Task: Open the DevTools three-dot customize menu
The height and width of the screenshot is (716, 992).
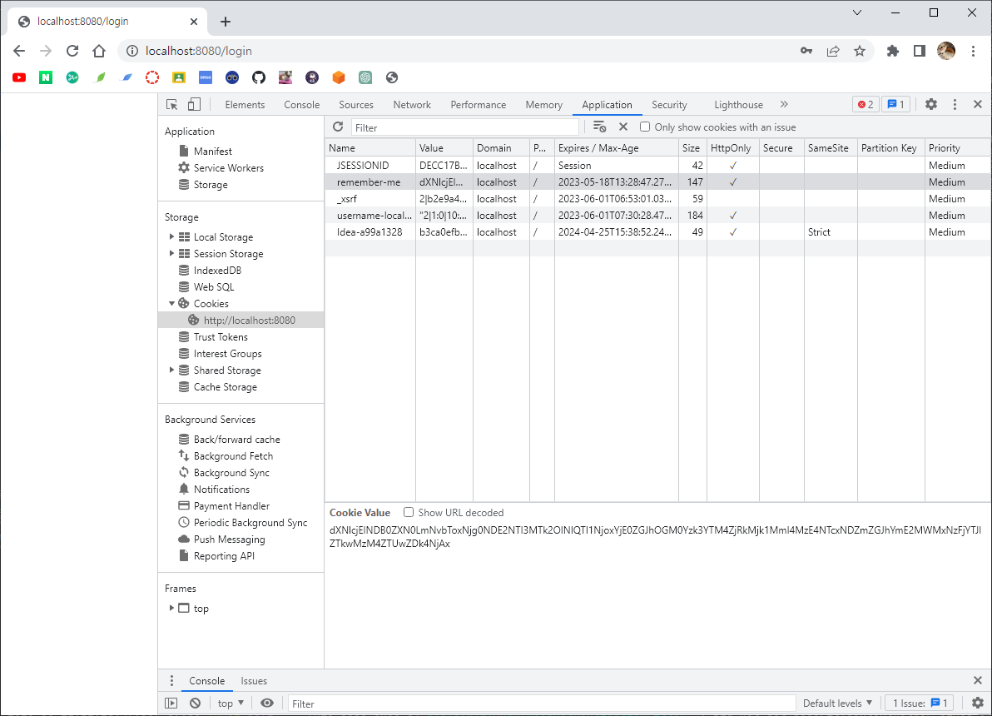Action: tap(955, 104)
